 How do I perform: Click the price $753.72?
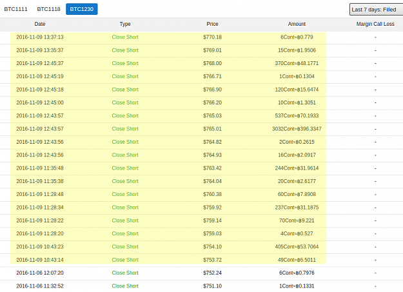pos(212,260)
